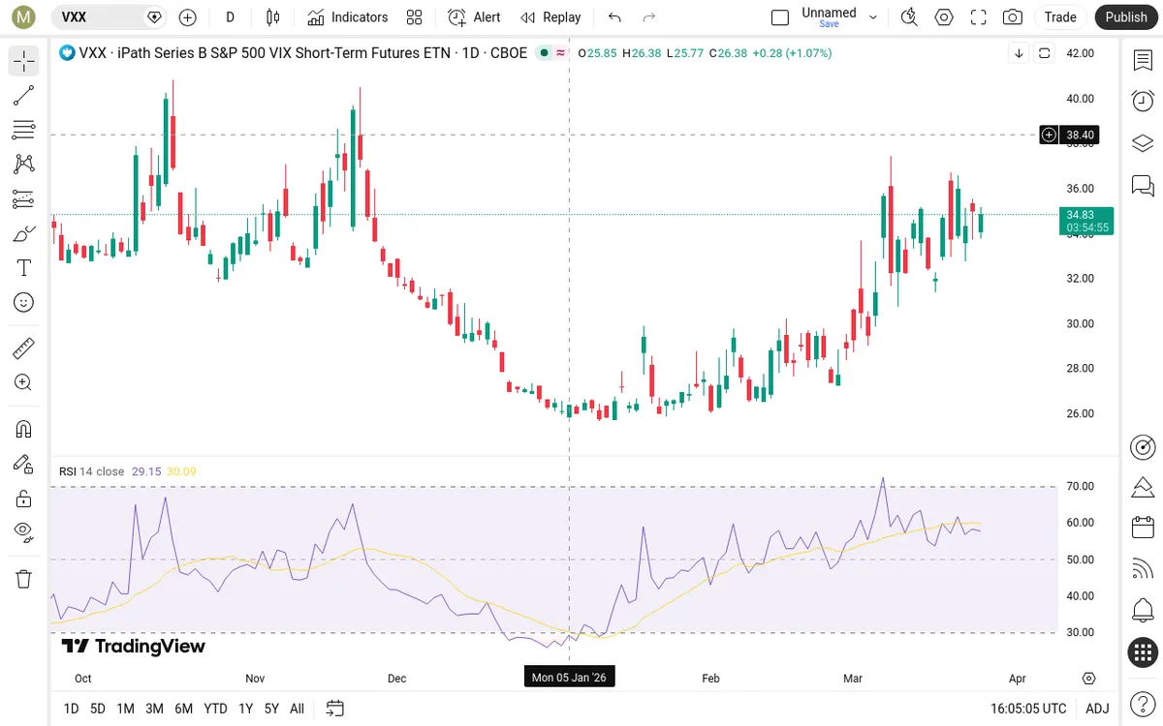Undo the last action

click(x=614, y=17)
